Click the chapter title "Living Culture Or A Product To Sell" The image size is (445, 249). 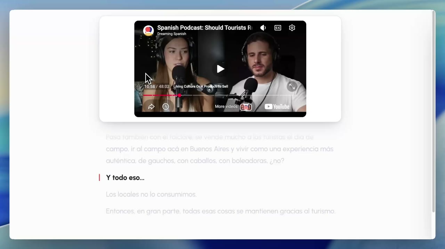pyautogui.click(x=201, y=86)
